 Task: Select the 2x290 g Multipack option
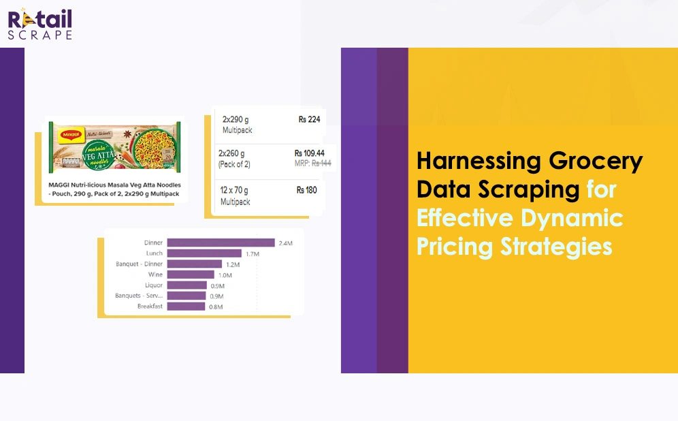pos(236,124)
